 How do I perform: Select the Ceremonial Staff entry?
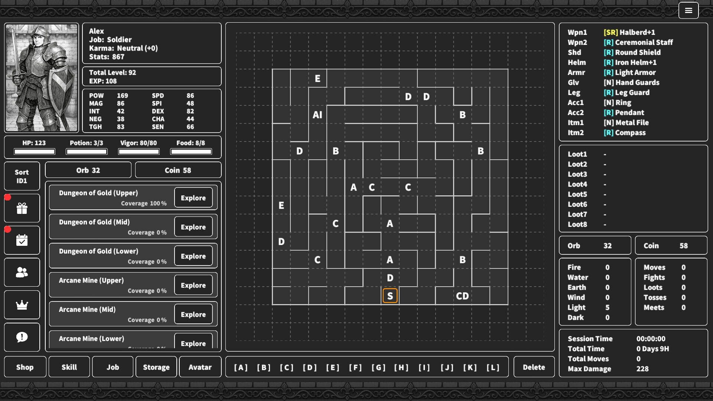[638, 42]
